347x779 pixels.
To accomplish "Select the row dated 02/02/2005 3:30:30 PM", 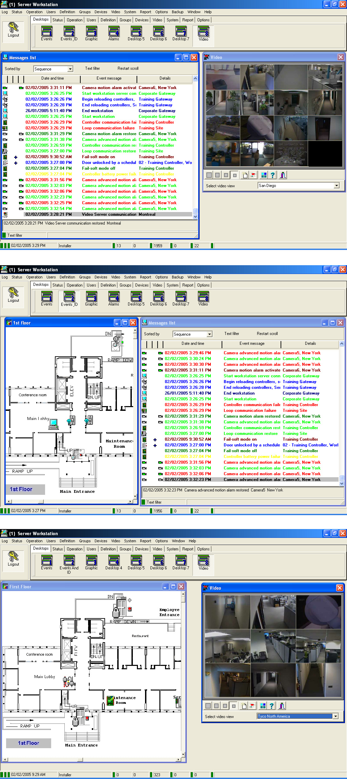I will pyautogui.click(x=240, y=364).
